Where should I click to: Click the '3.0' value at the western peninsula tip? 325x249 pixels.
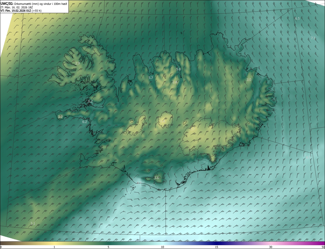(x=60, y=117)
